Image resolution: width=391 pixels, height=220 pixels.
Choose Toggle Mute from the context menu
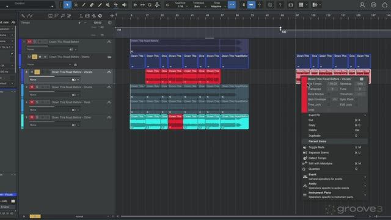point(334,147)
